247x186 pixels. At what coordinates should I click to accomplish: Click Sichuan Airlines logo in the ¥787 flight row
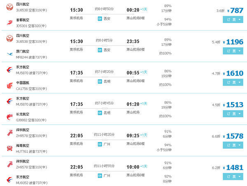tap(9, 7)
